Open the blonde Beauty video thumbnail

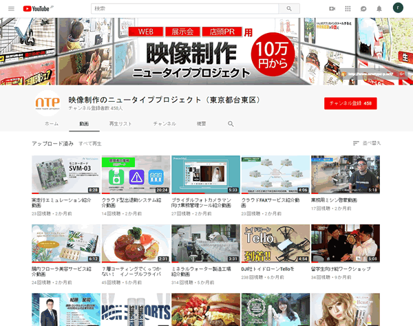pos(346,309)
